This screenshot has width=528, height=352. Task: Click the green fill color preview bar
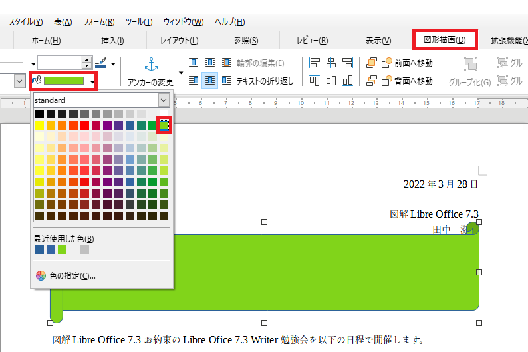click(x=64, y=81)
